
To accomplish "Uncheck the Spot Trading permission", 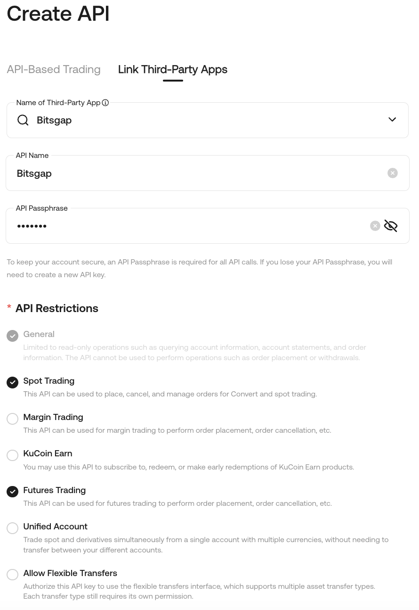I will (x=13, y=382).
